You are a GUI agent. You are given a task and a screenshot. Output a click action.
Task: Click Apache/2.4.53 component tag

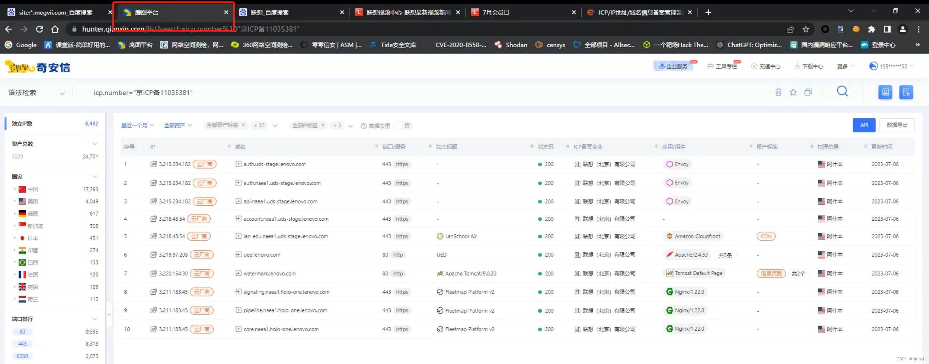click(687, 254)
